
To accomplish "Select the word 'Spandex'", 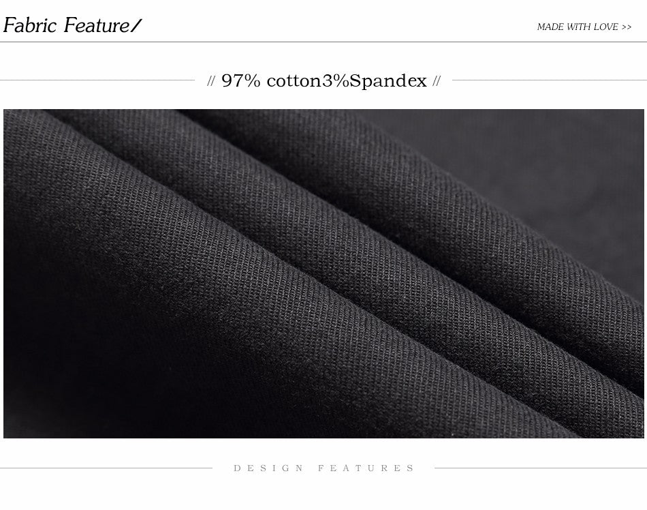I will pyautogui.click(x=388, y=81).
